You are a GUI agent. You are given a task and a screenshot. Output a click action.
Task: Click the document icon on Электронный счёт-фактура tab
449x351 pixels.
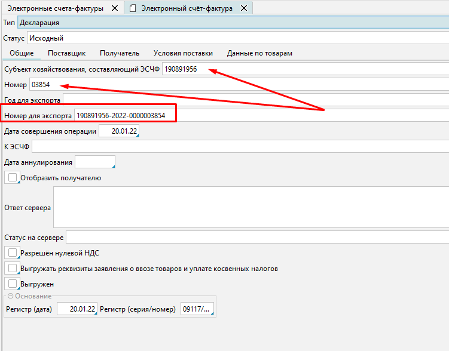133,8
